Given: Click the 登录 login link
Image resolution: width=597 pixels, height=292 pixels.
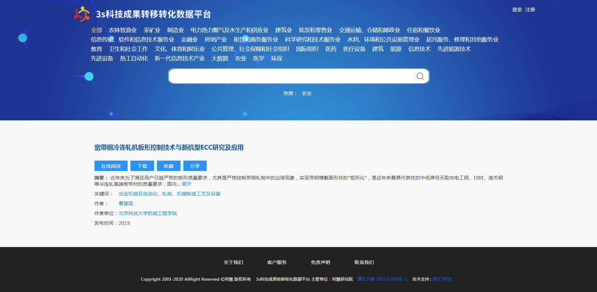Looking at the screenshot, I should click(x=517, y=10).
